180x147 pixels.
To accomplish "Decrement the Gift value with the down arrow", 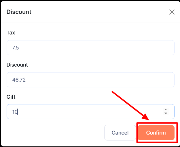I will [166, 113].
